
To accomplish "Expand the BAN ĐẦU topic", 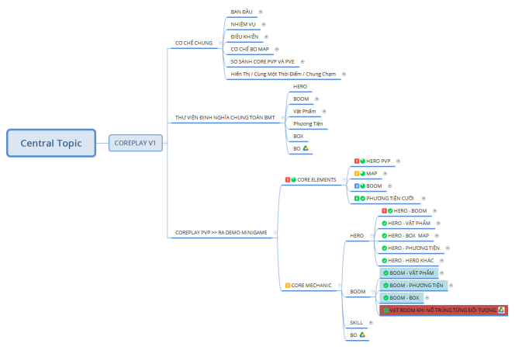I will (x=261, y=12).
